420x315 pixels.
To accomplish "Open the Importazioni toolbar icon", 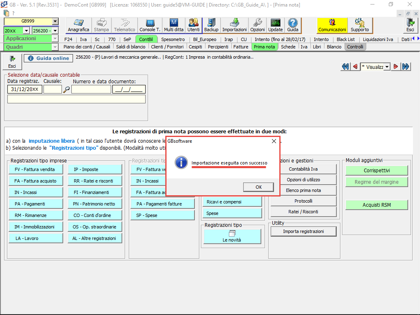I will (x=235, y=25).
